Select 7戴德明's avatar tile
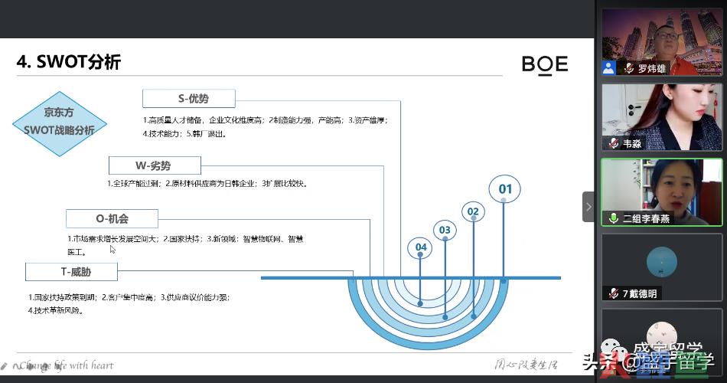 pyautogui.click(x=662, y=267)
